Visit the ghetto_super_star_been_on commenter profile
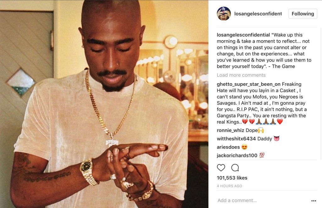 point(249,84)
